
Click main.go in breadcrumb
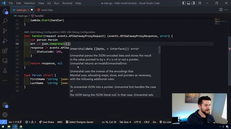[22, 16]
